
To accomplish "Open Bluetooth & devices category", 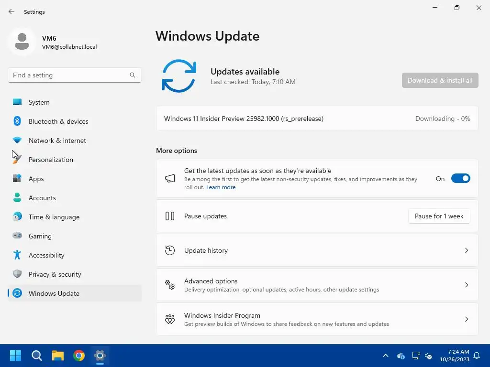I will pyautogui.click(x=75, y=121).
